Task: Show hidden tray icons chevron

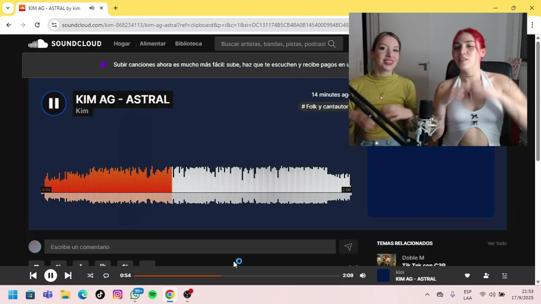Action: click(x=427, y=295)
